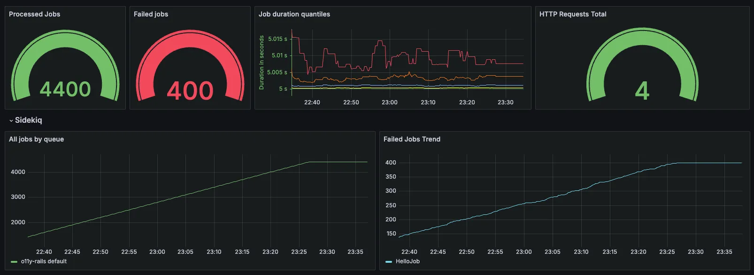
Task: Click the 400 tick in Failed Jobs Trend
Action: point(391,163)
